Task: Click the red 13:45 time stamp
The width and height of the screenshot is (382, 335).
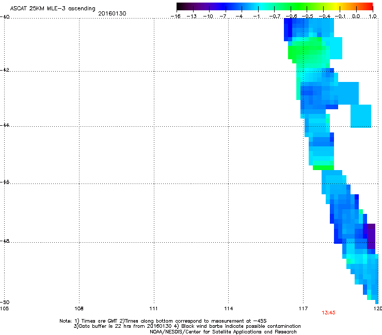Action: click(x=328, y=313)
